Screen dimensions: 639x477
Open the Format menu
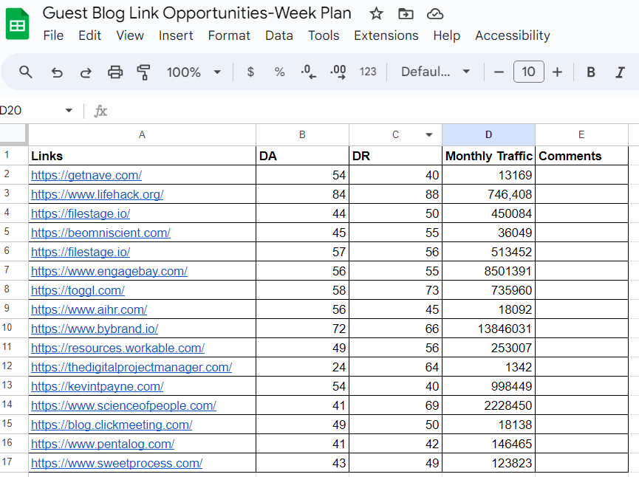229,35
